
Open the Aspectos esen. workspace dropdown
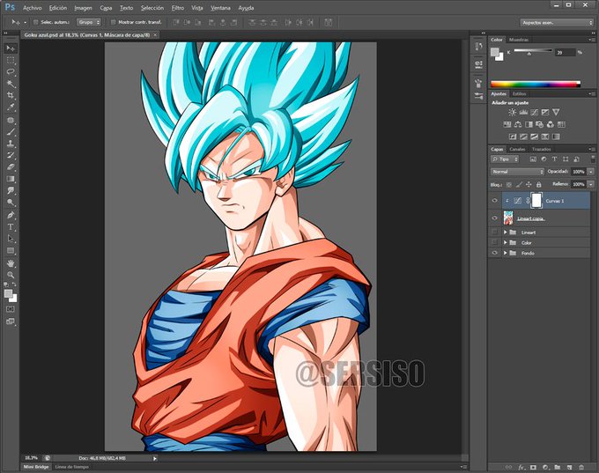click(x=556, y=23)
